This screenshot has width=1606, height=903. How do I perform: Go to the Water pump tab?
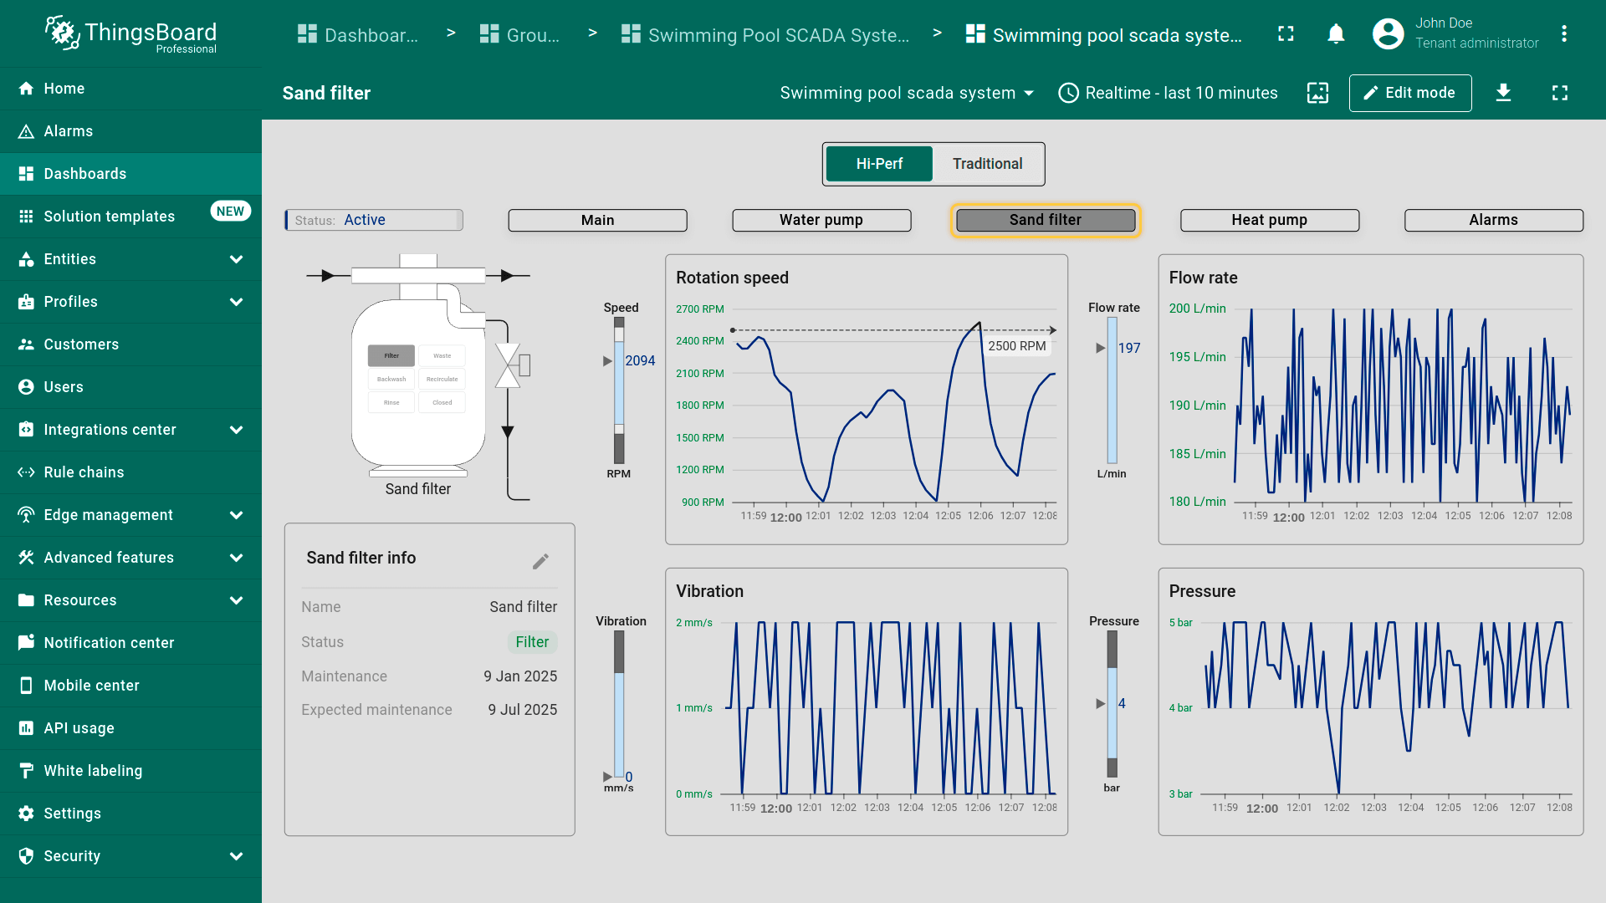pos(821,220)
